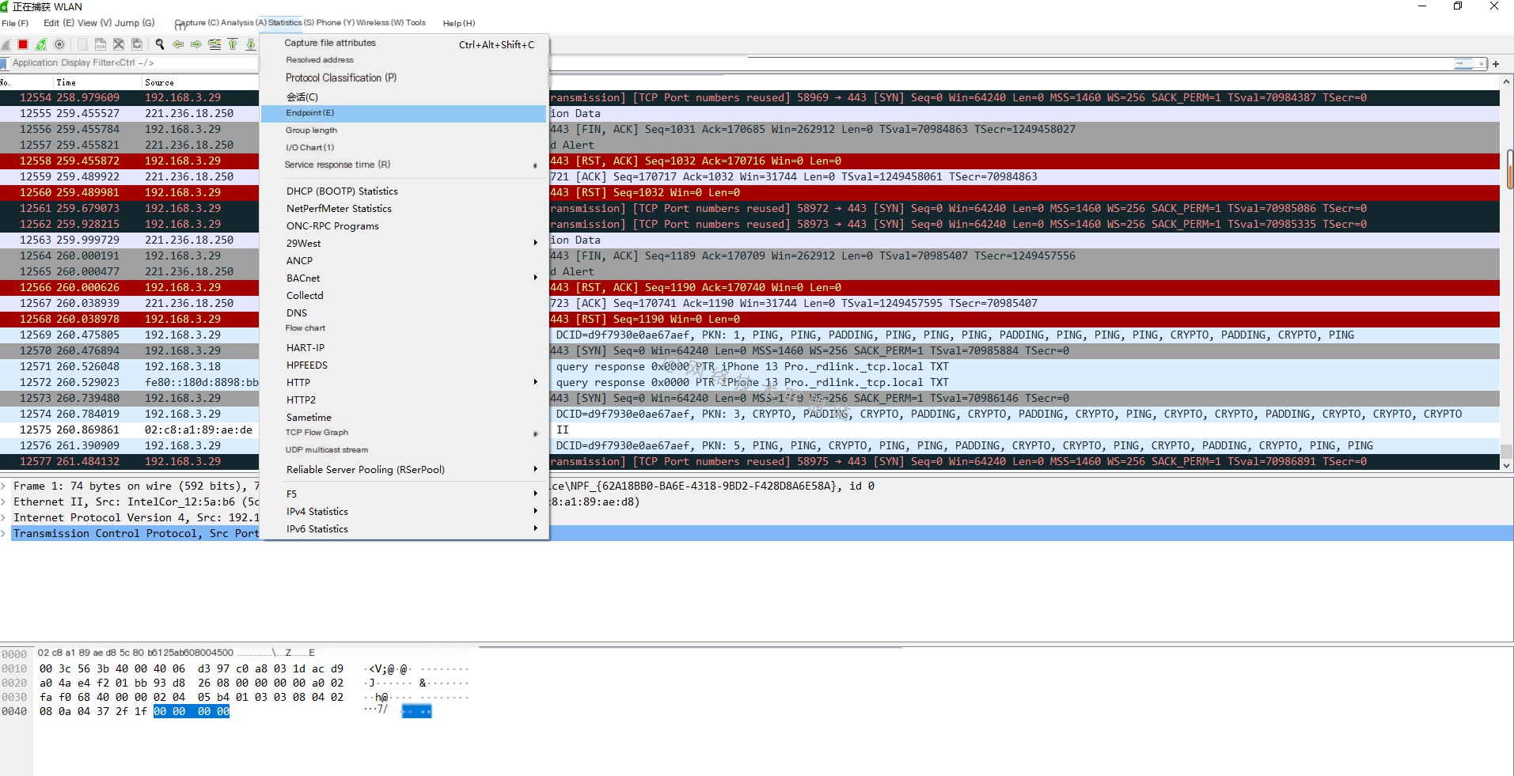The image size is (1514, 776).
Task: Expand Internet Protocol Version 4 node
Action: pos(5,517)
